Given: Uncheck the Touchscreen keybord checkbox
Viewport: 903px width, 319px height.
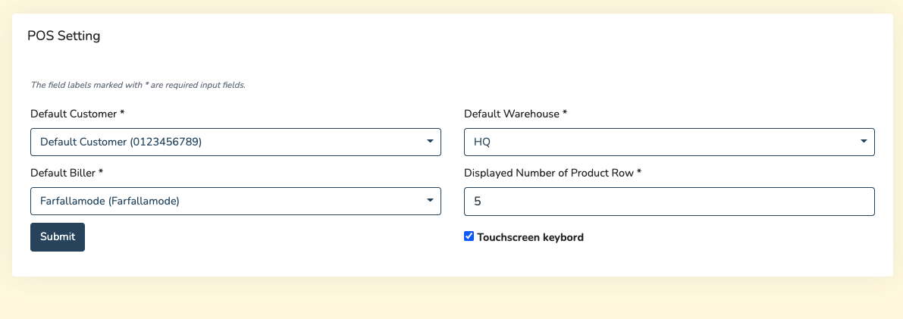Looking at the screenshot, I should [469, 236].
